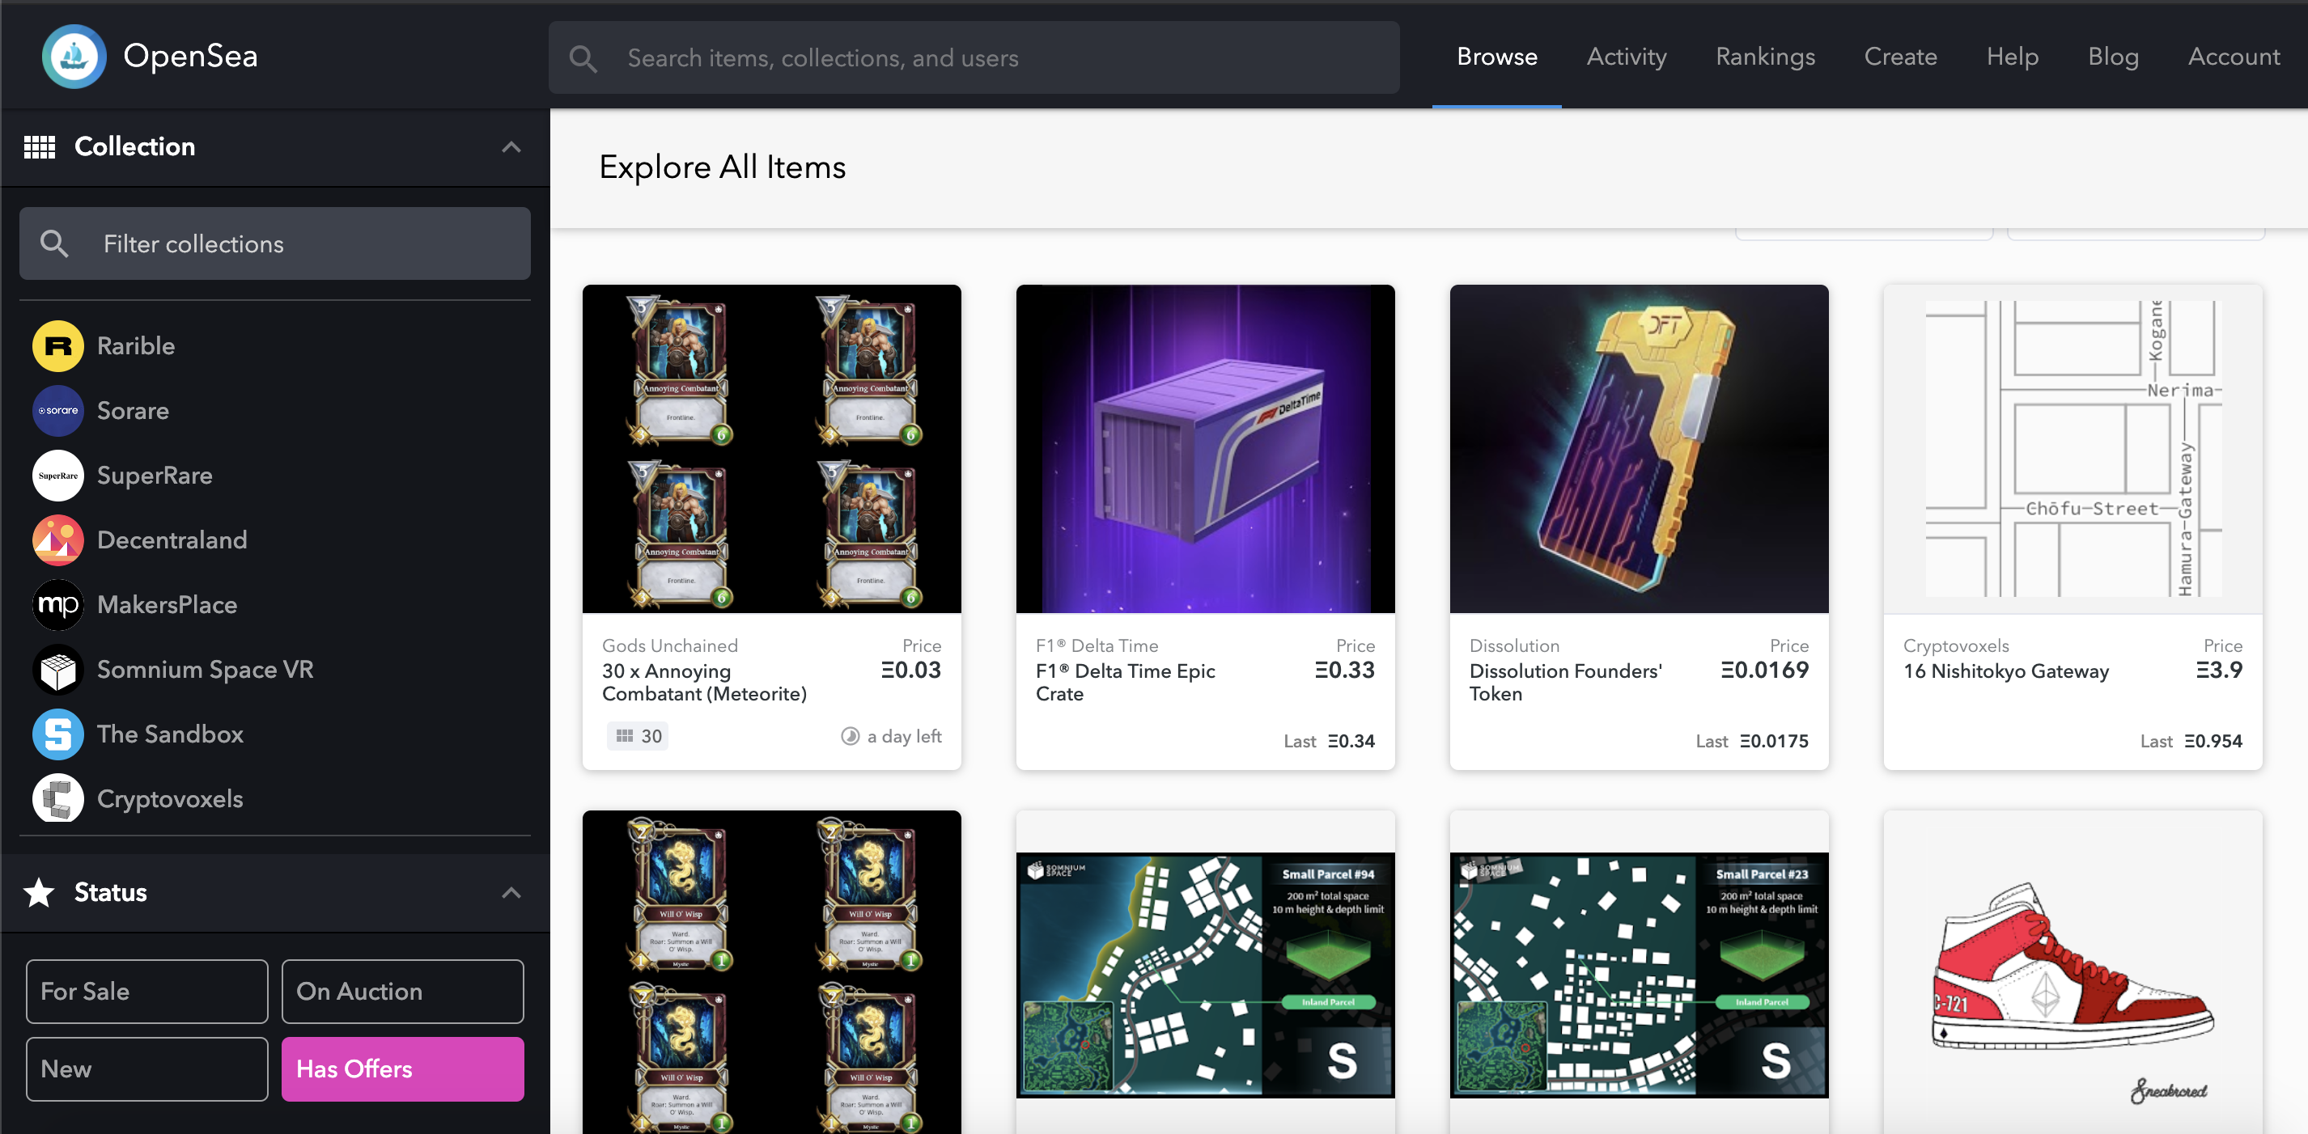
Task: Select the Somnium Space VR cube icon
Action: 58,669
